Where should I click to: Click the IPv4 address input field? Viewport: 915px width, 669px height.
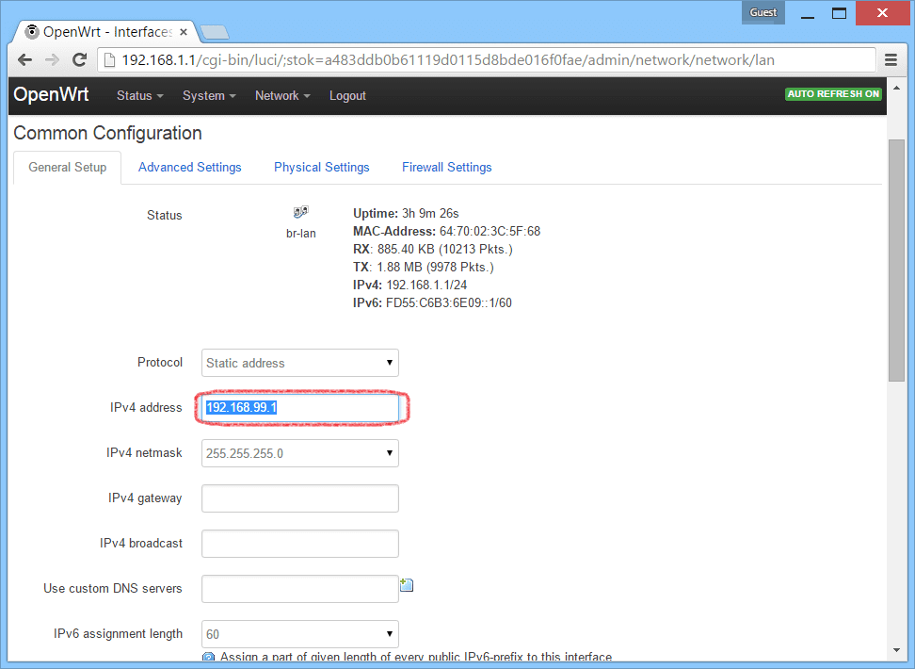point(300,408)
